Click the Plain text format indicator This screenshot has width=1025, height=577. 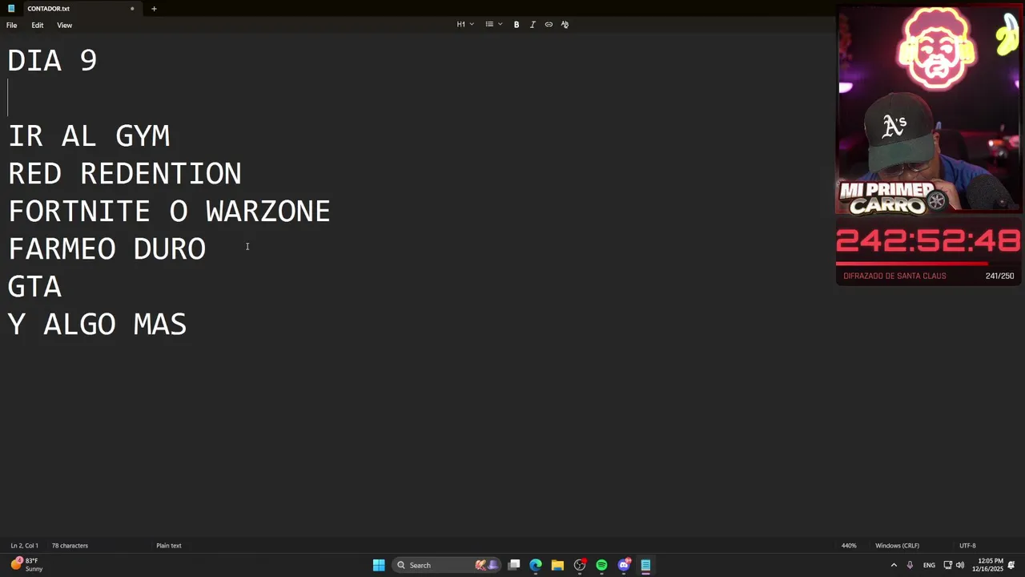(x=169, y=546)
